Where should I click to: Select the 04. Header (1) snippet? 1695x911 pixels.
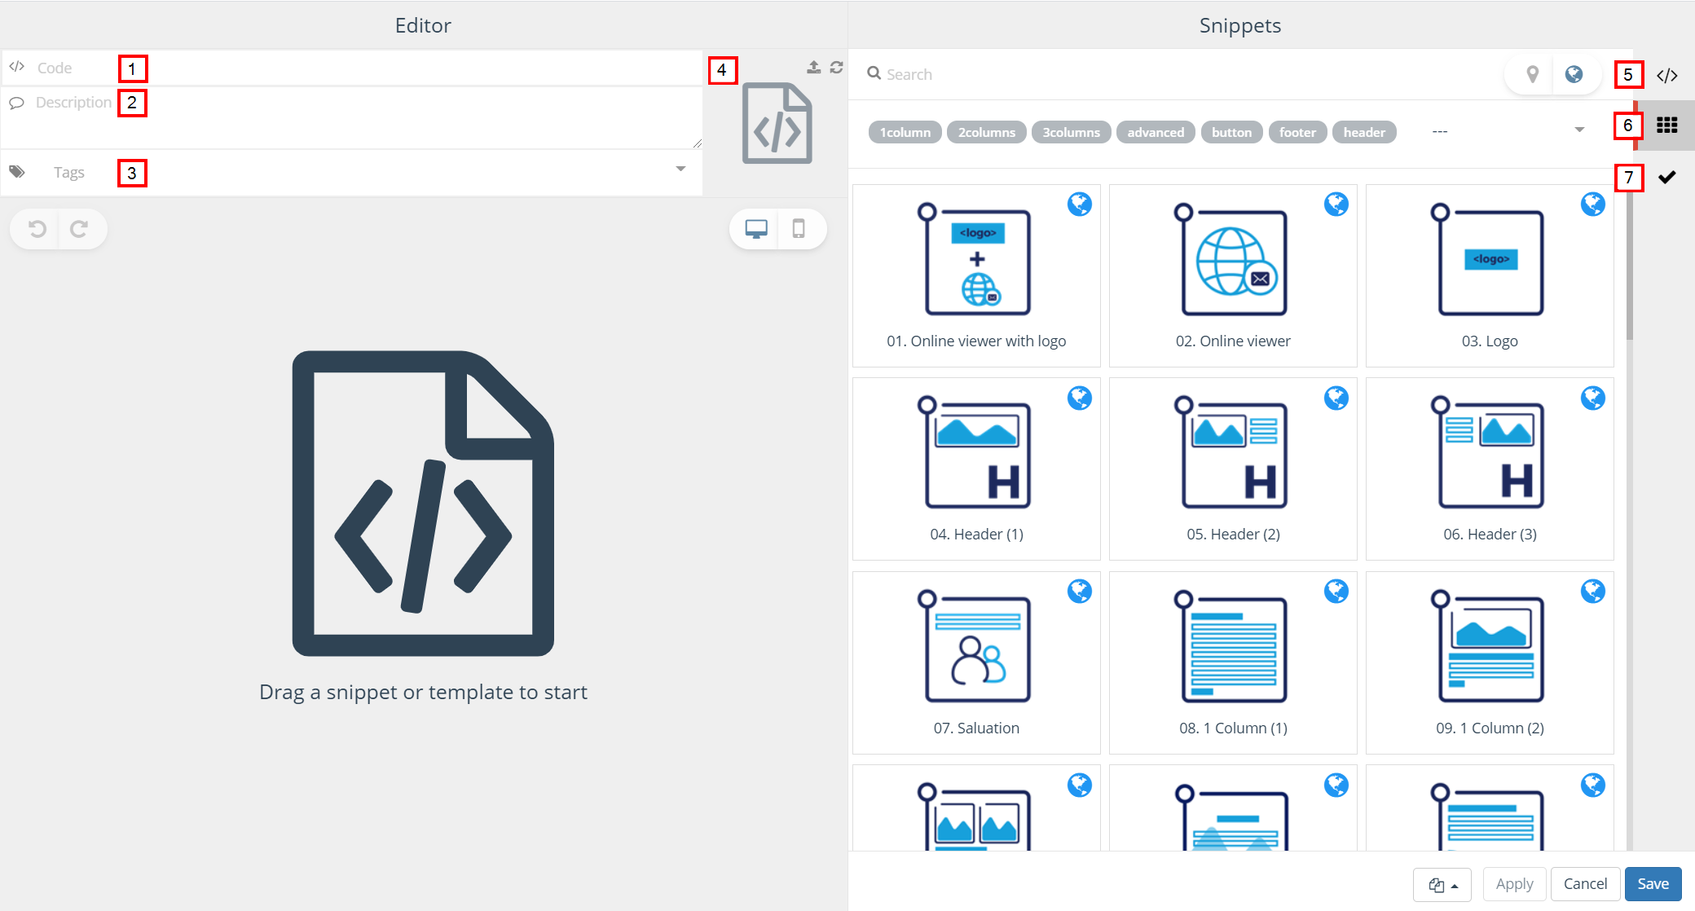(x=976, y=469)
